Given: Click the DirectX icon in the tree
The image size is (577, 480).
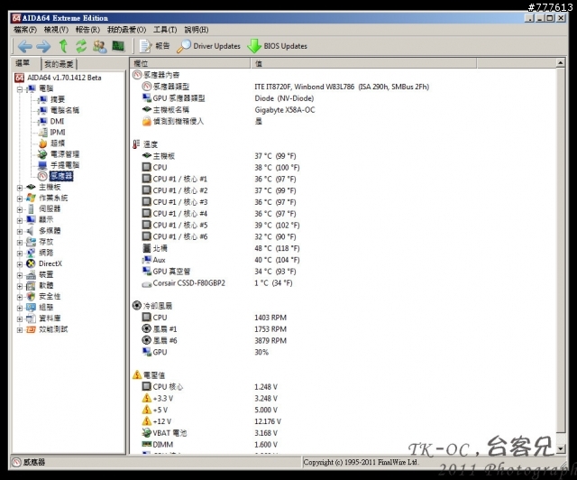Looking at the screenshot, I should tap(31, 263).
